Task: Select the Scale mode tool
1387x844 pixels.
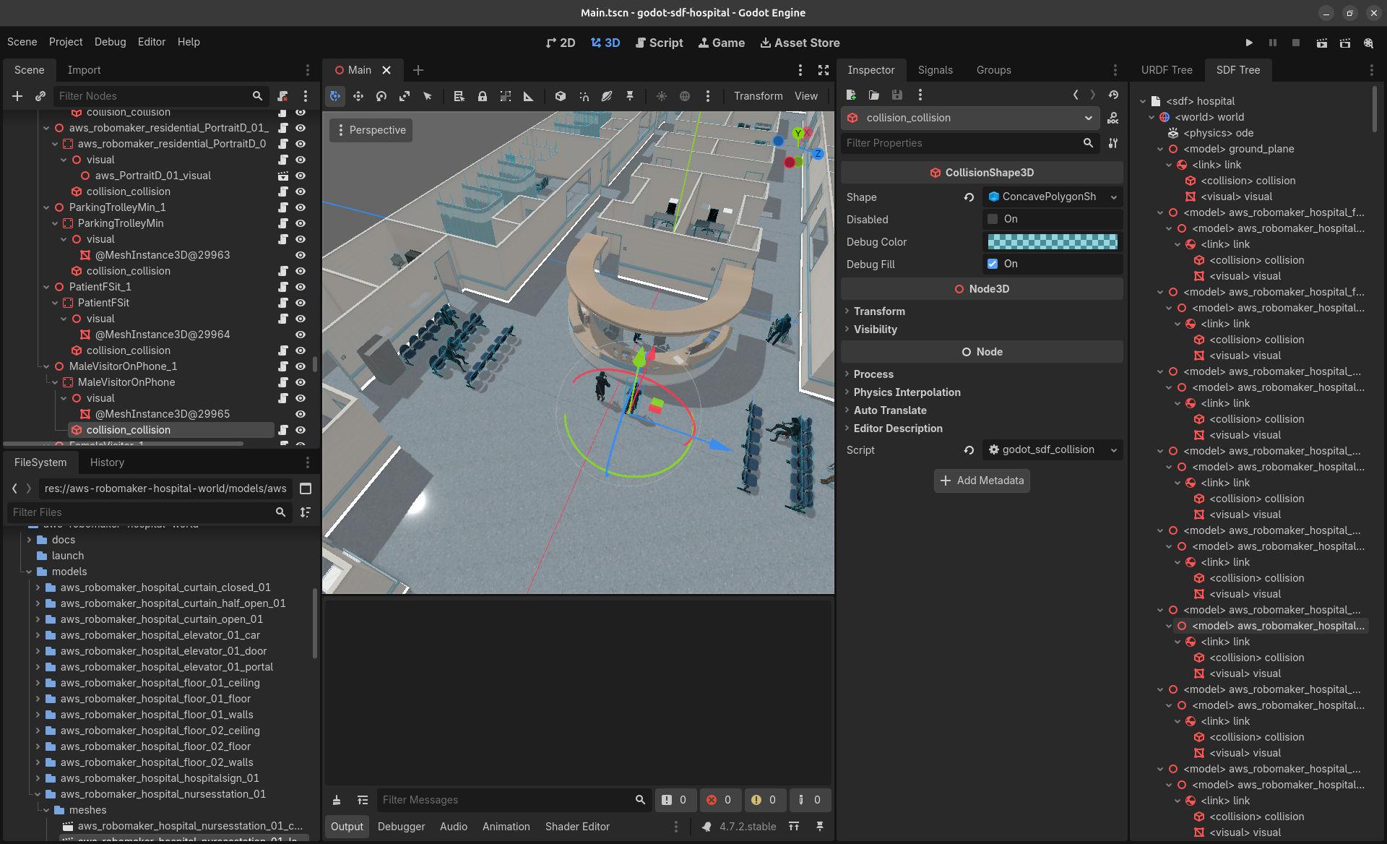Action: (405, 96)
